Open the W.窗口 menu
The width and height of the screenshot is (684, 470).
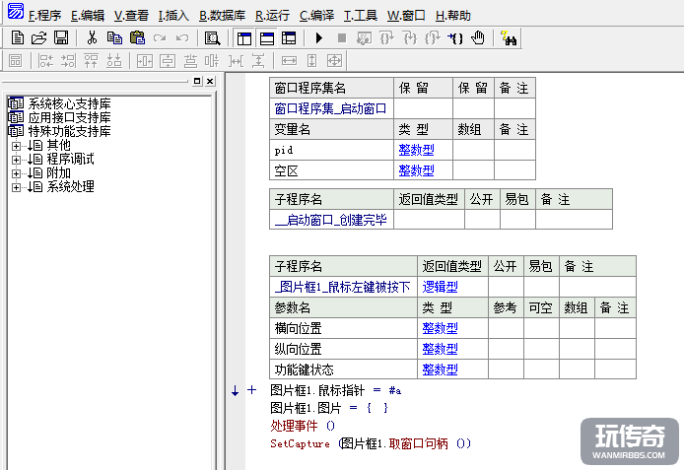point(406,16)
